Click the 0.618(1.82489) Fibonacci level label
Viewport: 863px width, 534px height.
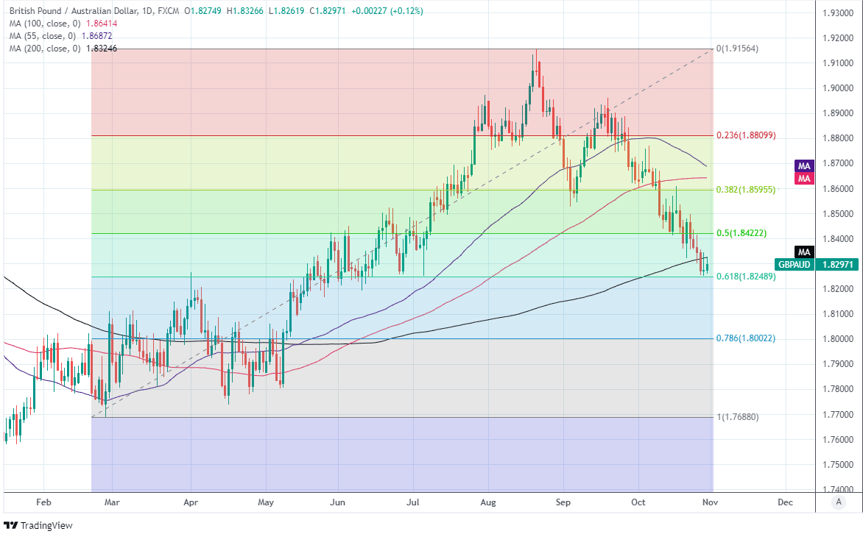(745, 277)
